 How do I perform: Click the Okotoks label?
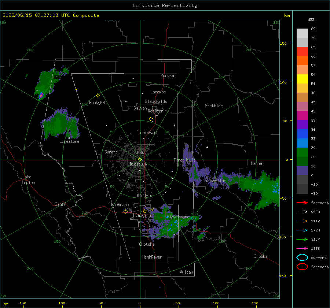click(147, 245)
